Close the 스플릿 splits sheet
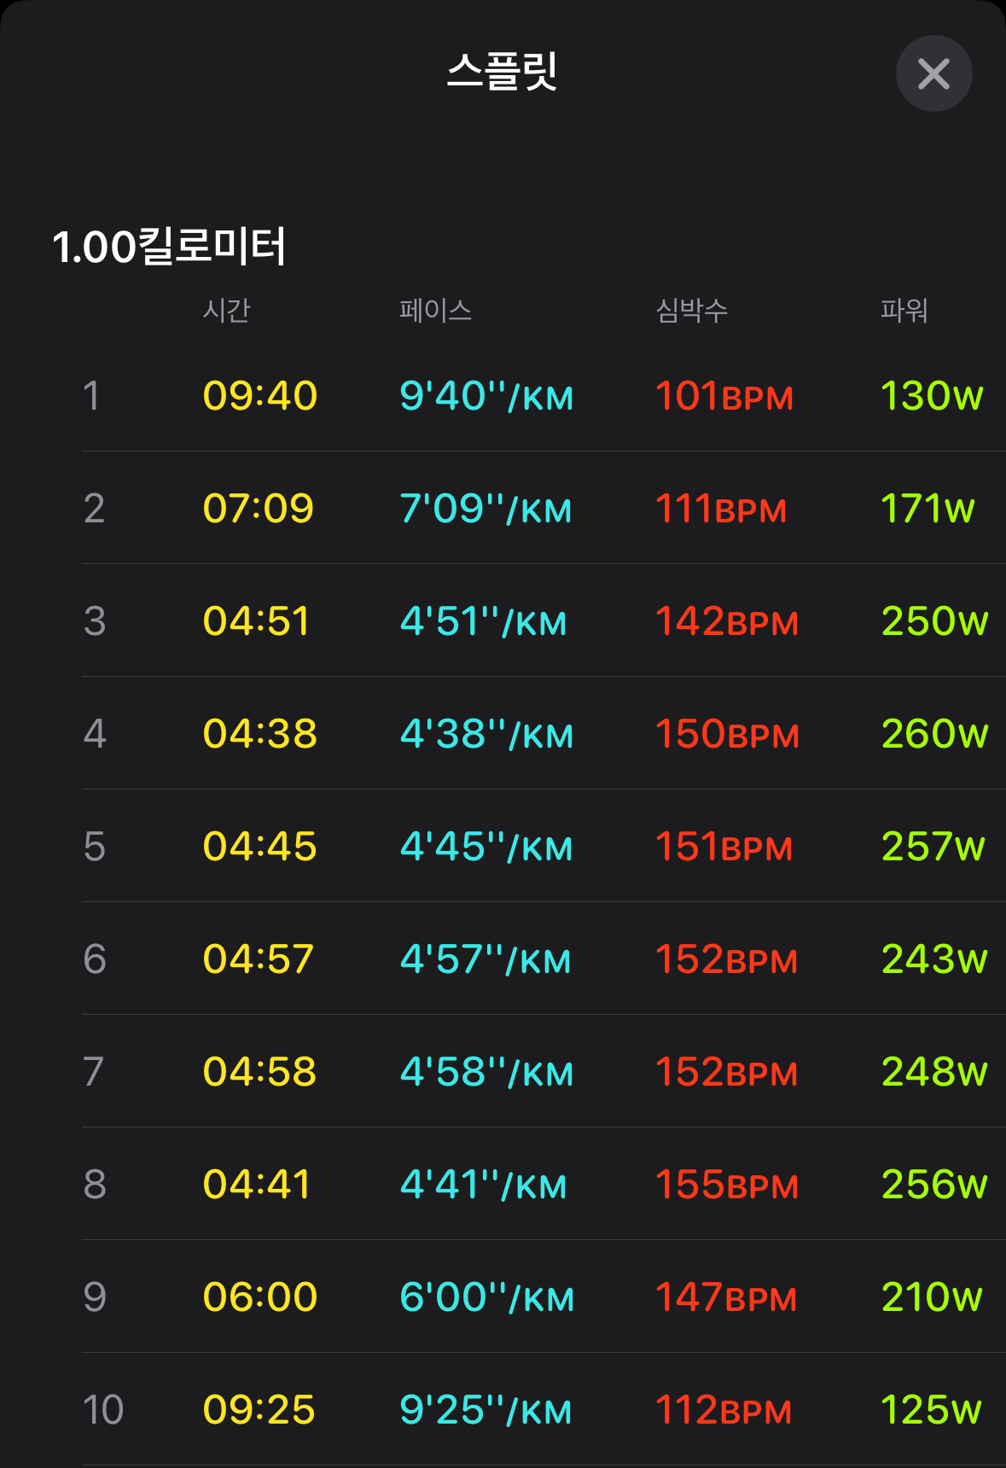 point(933,73)
